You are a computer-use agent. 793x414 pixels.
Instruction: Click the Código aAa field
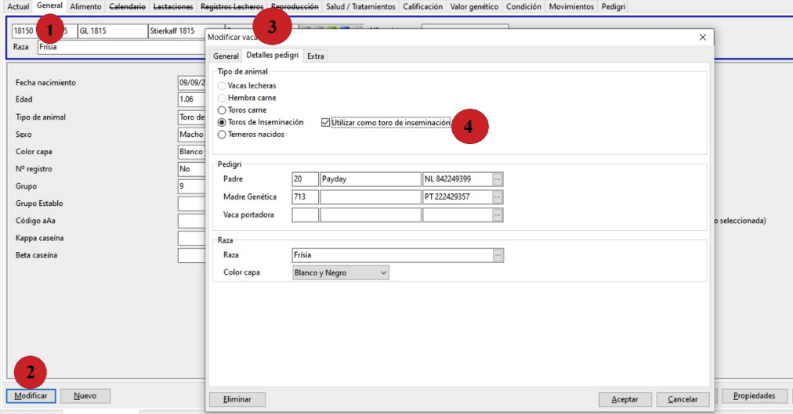click(x=192, y=221)
